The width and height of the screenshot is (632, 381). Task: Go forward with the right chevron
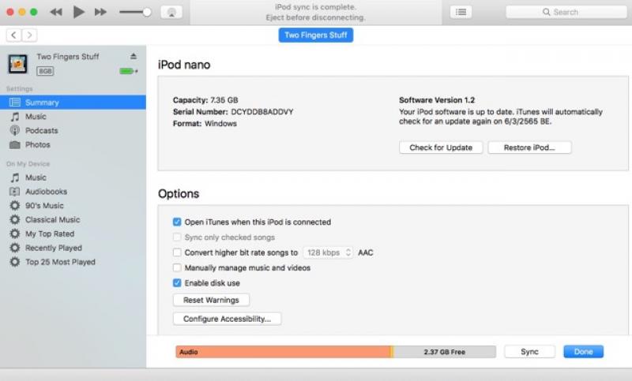tap(29, 35)
